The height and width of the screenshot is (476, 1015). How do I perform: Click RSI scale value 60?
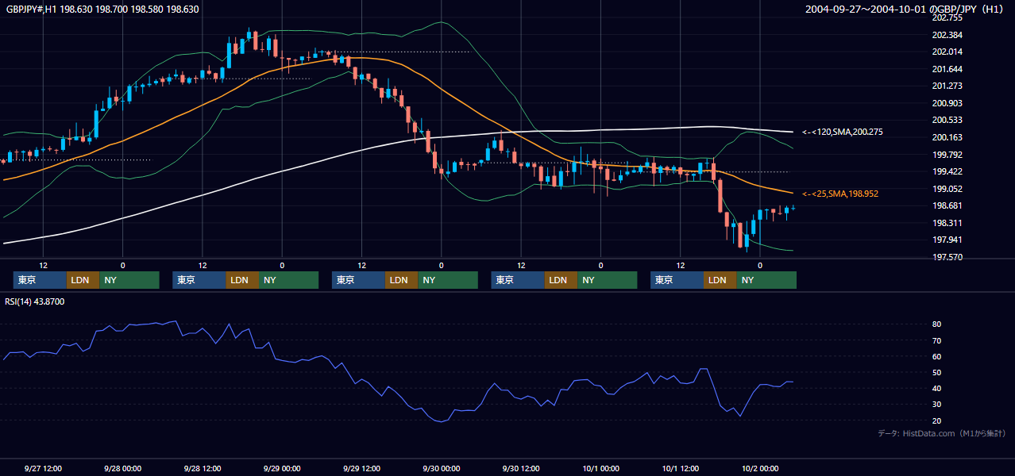pos(937,356)
